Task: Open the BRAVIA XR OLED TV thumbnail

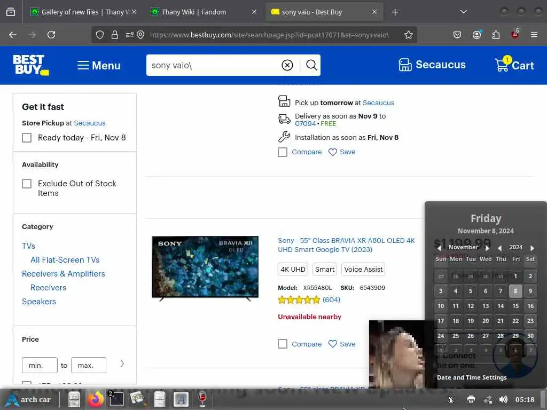Action: tap(205, 269)
